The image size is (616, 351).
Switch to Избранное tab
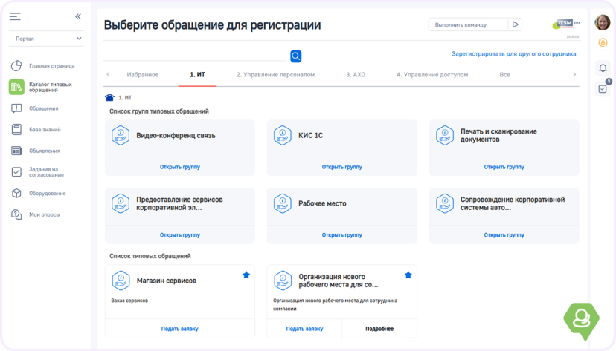(x=143, y=75)
